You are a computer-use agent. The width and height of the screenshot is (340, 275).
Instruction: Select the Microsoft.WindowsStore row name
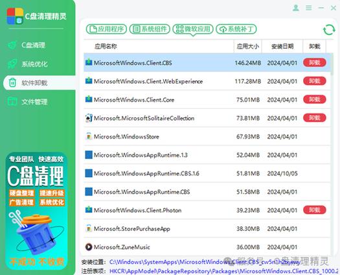[126, 137]
